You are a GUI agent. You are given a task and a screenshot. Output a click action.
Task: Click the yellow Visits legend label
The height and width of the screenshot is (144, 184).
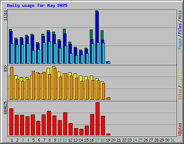[180, 78]
